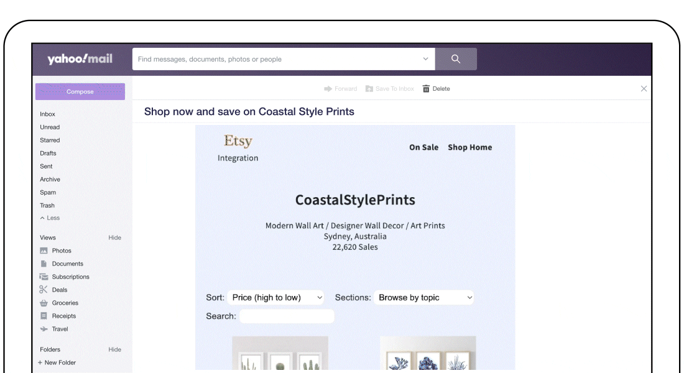Open the Inbox folder
684x373 pixels.
pos(47,114)
